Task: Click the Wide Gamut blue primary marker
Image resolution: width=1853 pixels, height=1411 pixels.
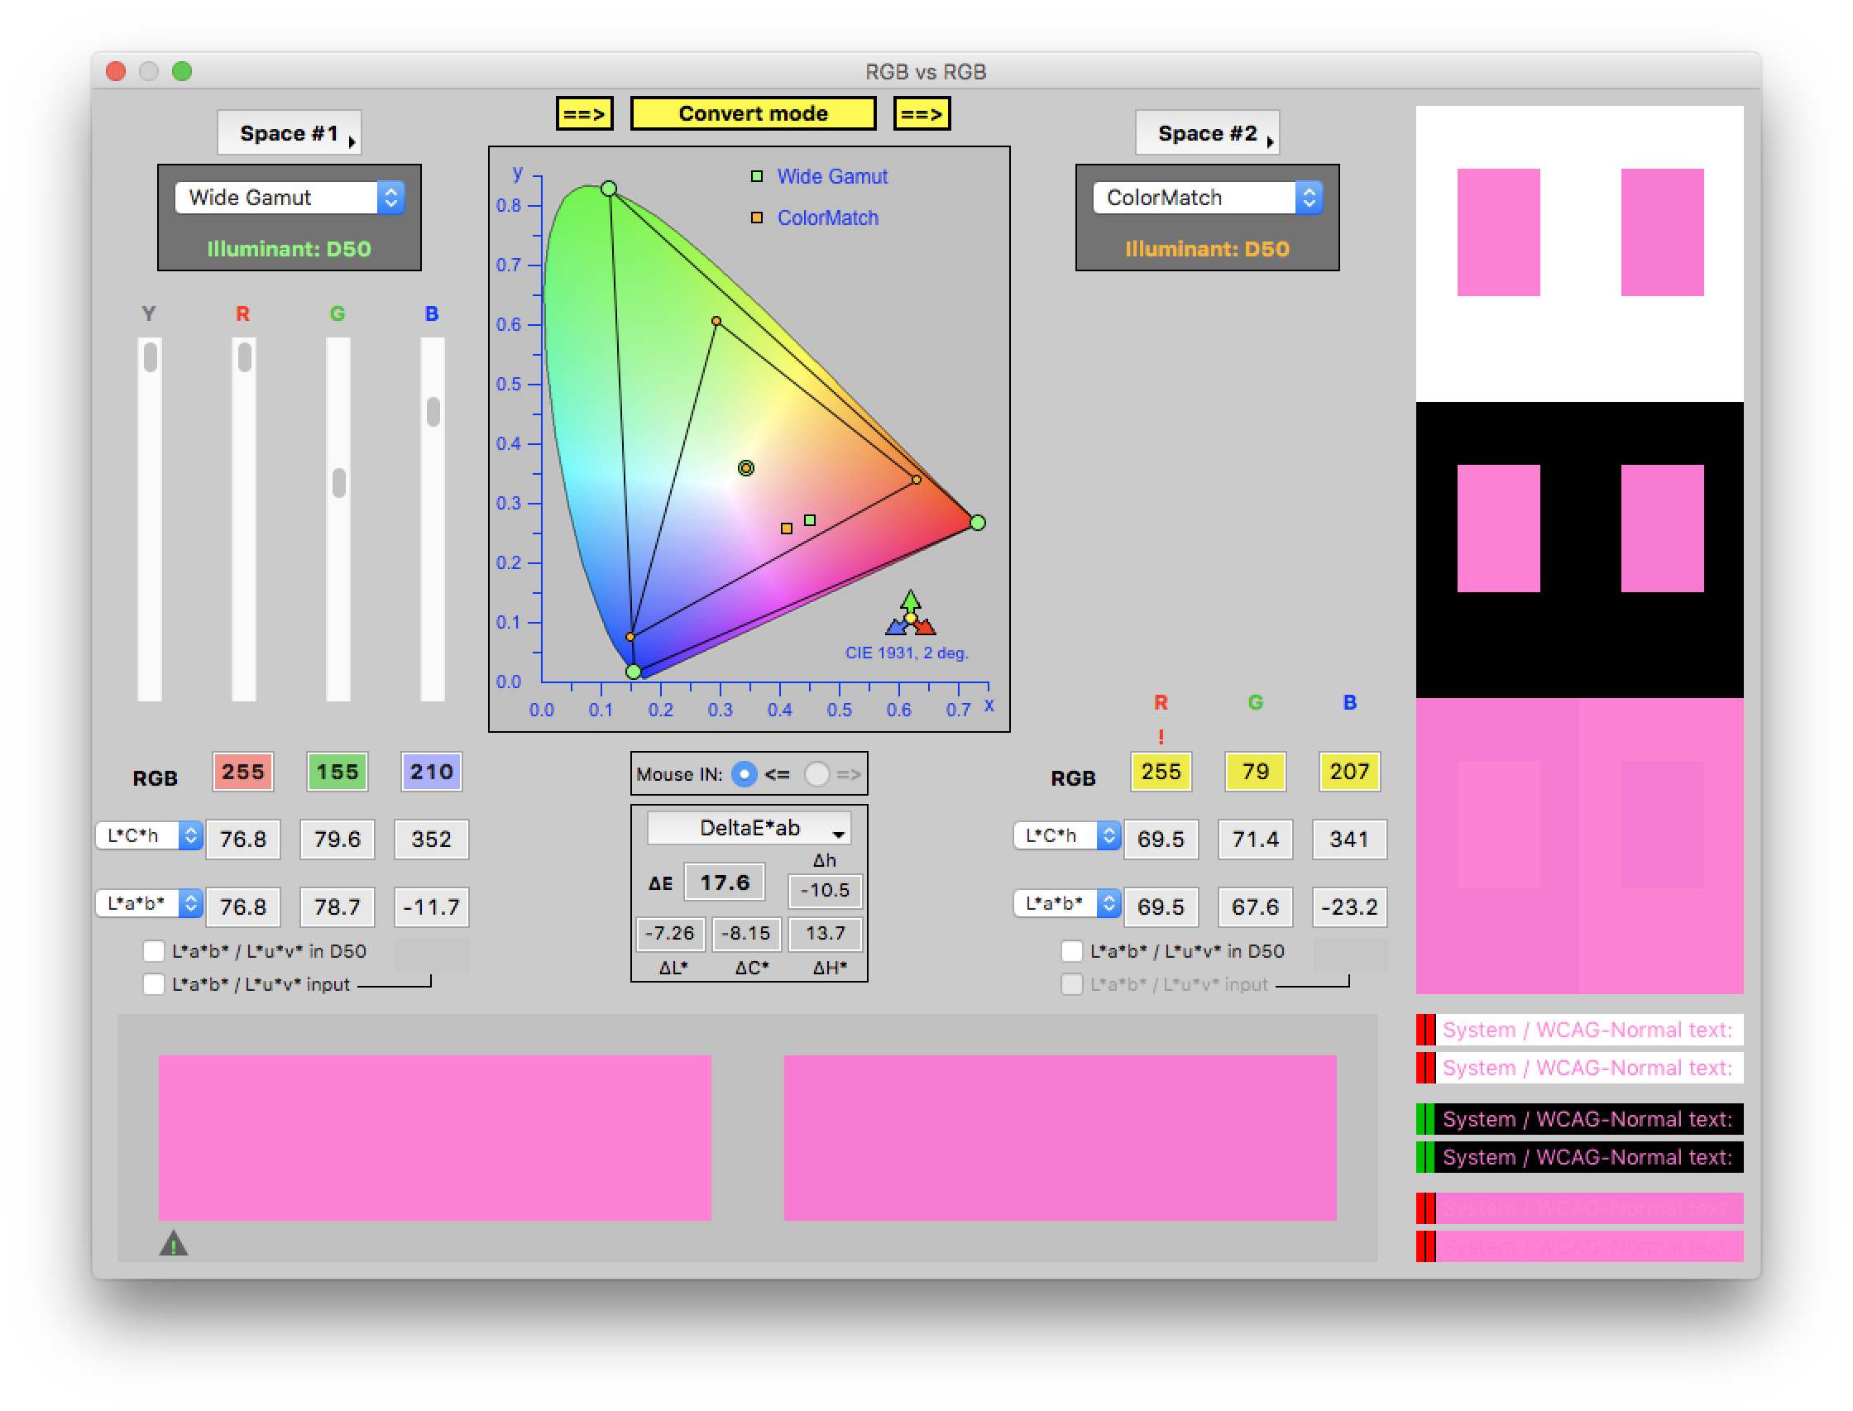Action: [634, 671]
